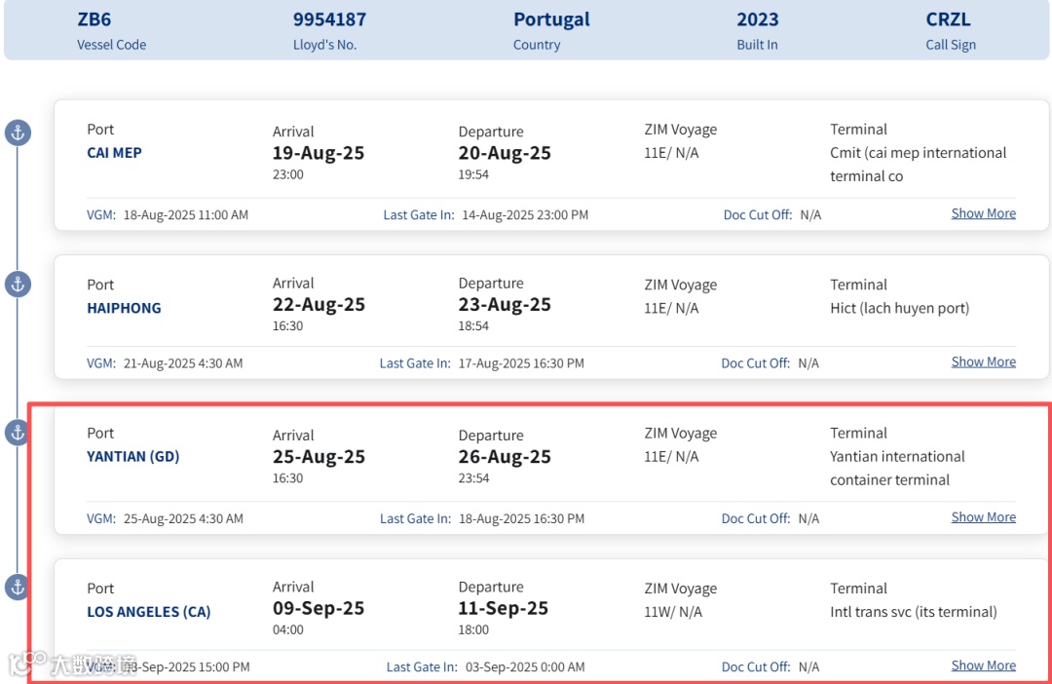
Task: Click the anchor icon beside Haiphong
Action: point(18,285)
